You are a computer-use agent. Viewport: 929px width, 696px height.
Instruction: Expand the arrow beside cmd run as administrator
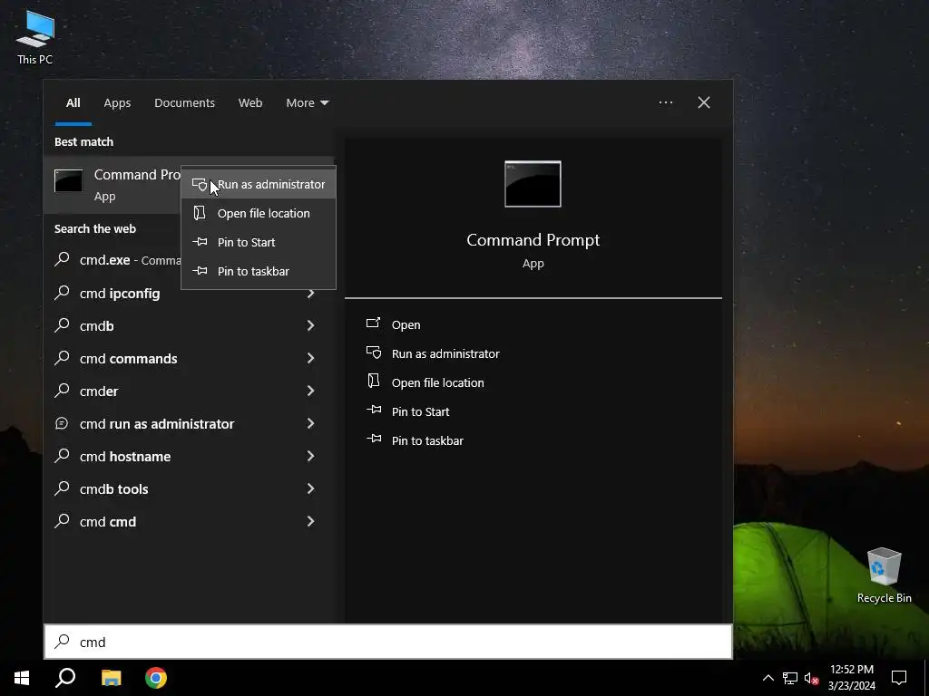coord(310,423)
